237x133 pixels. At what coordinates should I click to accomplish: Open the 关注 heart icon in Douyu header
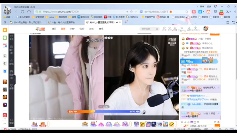[169, 29]
